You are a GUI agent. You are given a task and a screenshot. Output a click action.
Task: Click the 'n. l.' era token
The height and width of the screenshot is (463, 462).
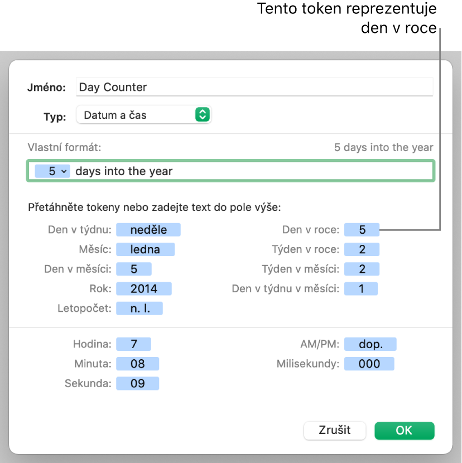click(x=139, y=308)
